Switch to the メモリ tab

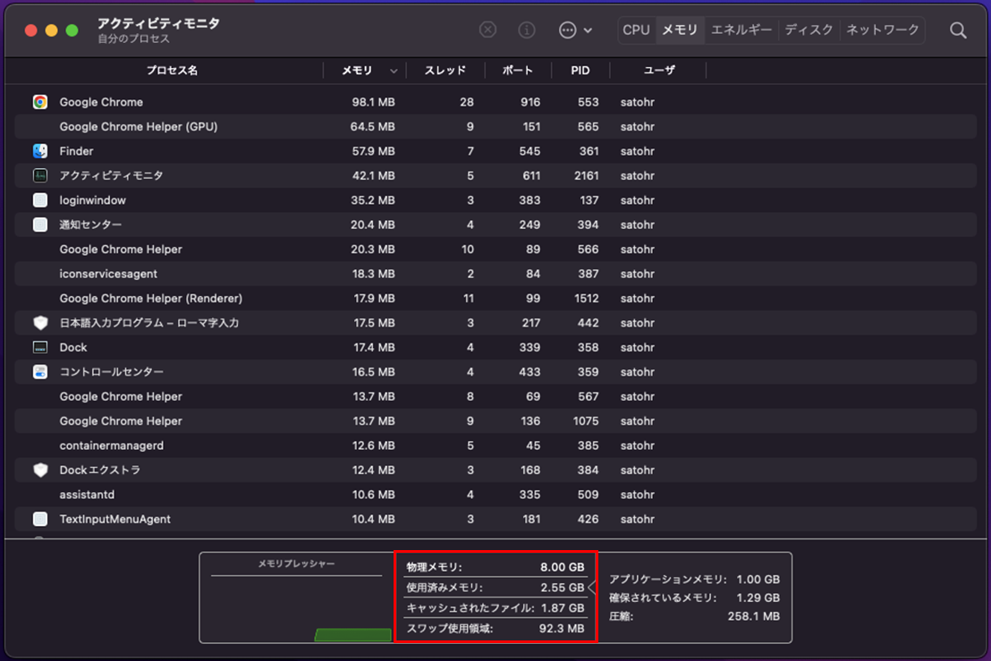(x=680, y=30)
